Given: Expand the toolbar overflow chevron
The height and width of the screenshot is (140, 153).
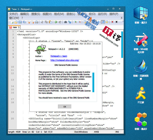Looking at the screenshot, I should tap(123, 21).
